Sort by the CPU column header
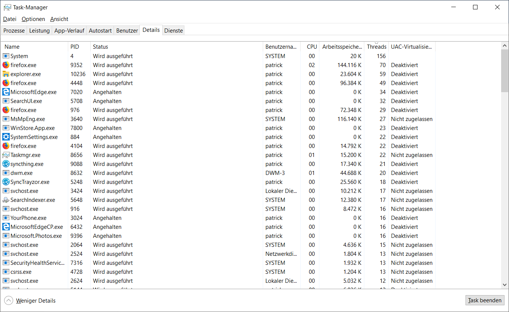This screenshot has height=312, width=509. click(310, 47)
